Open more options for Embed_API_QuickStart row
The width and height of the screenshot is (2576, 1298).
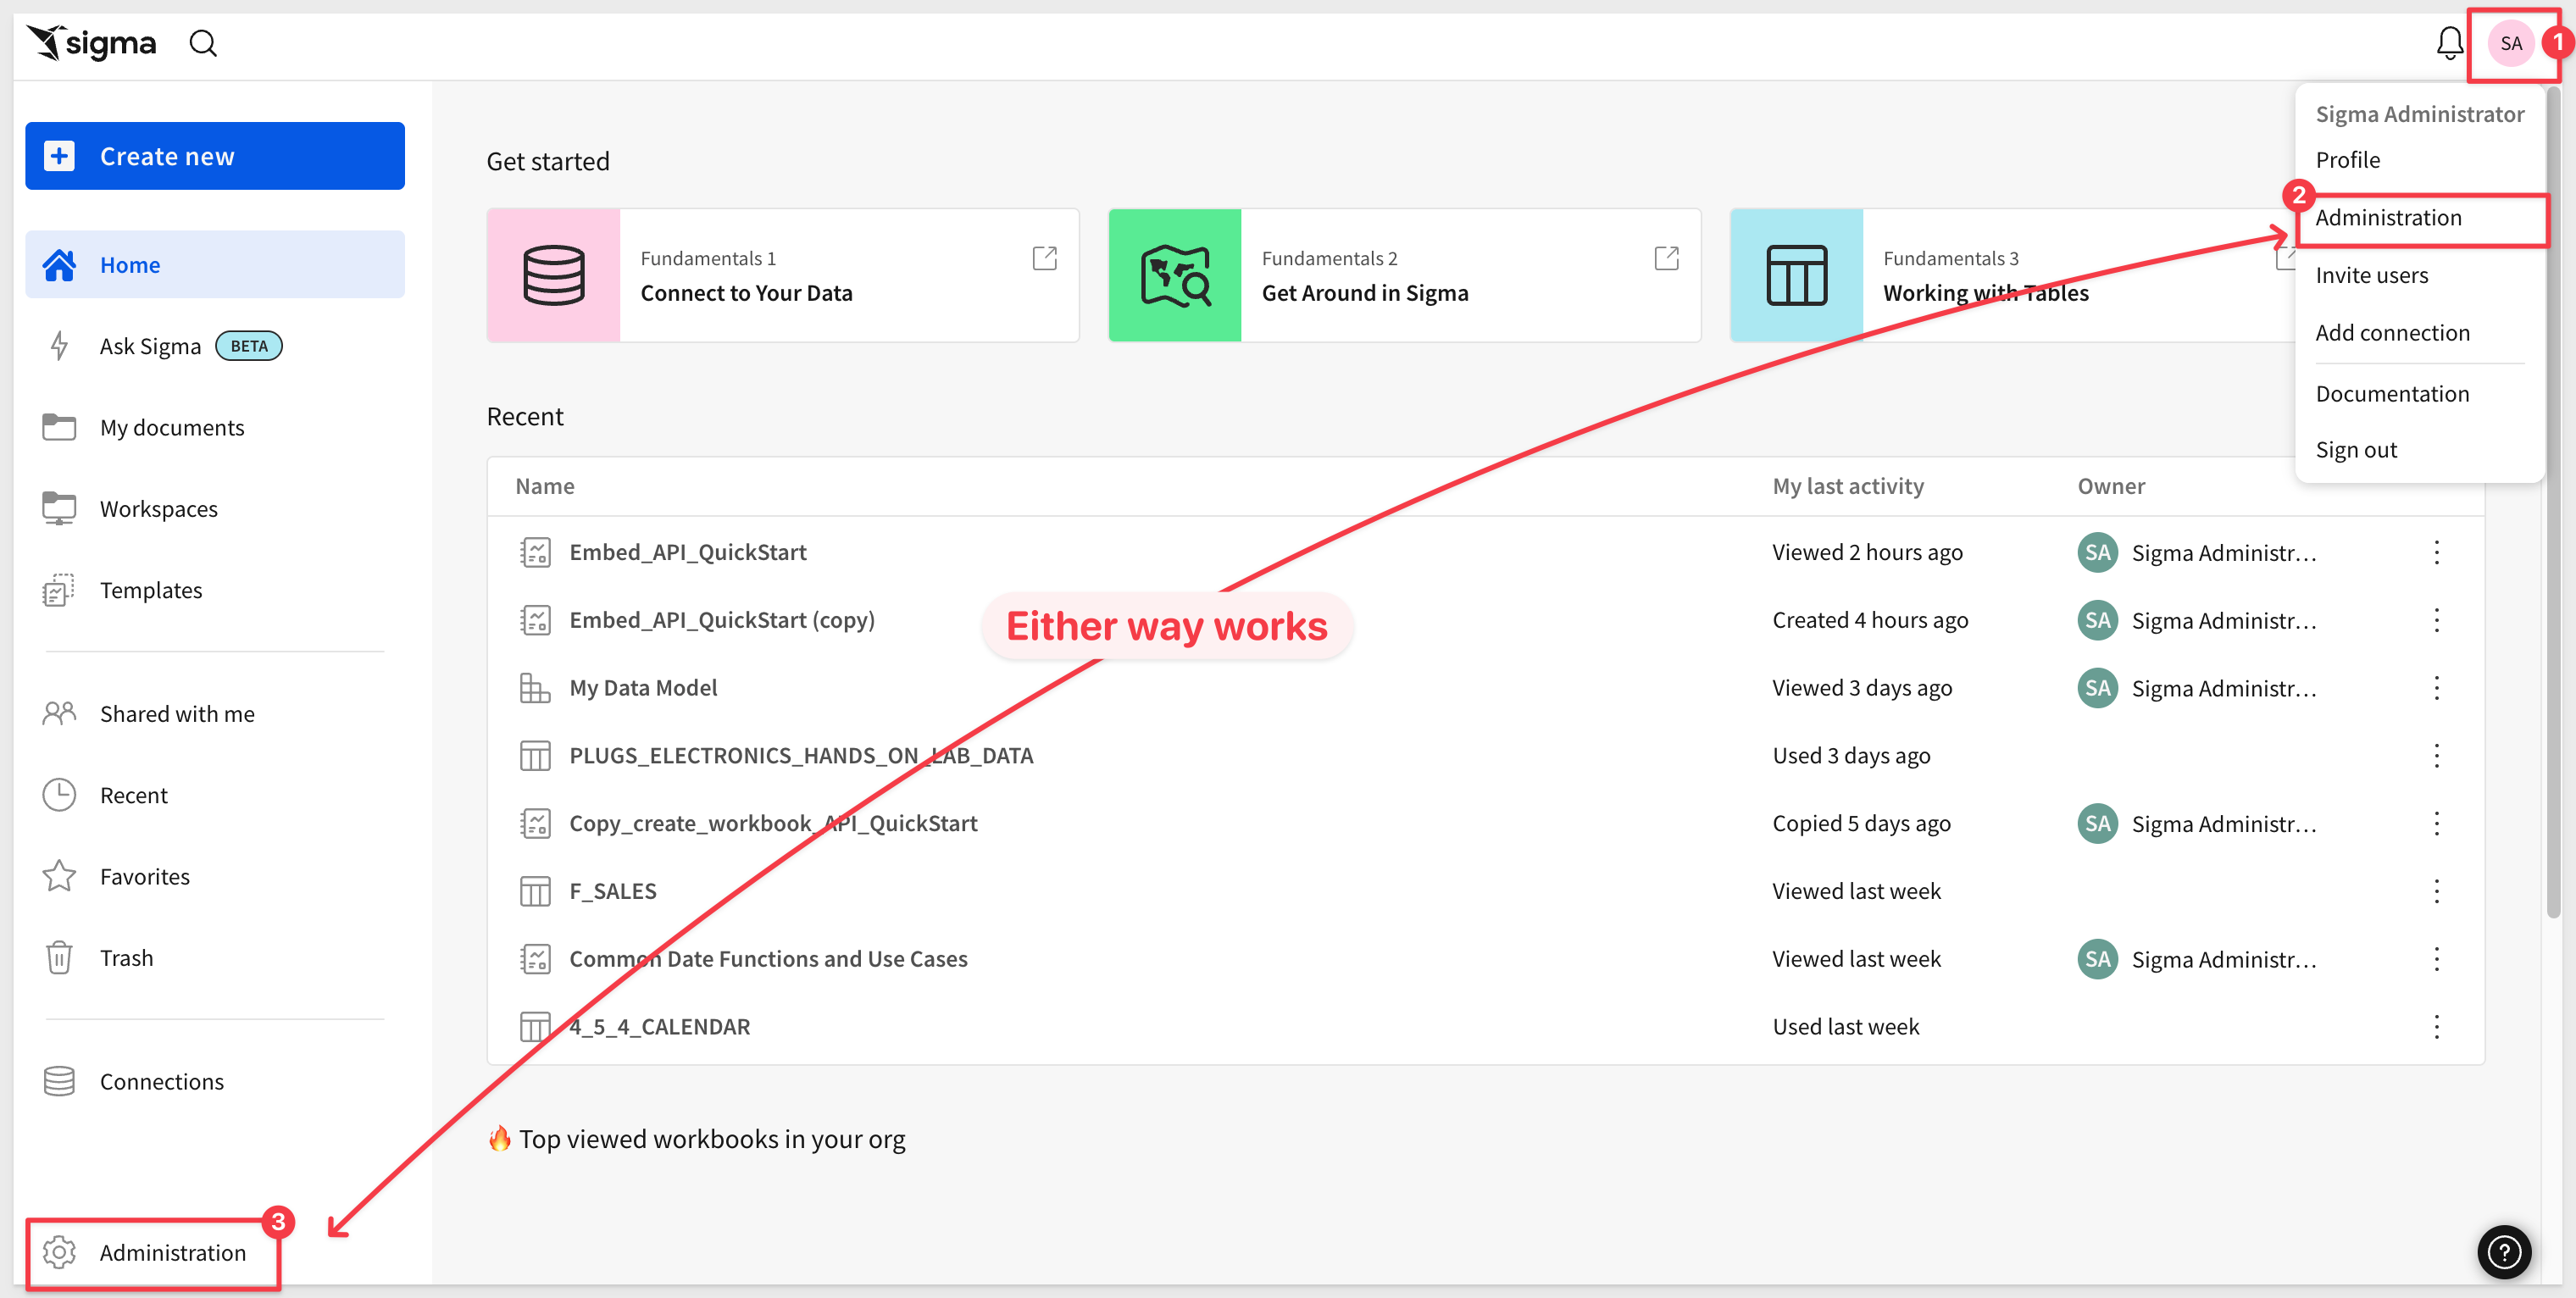(2437, 552)
